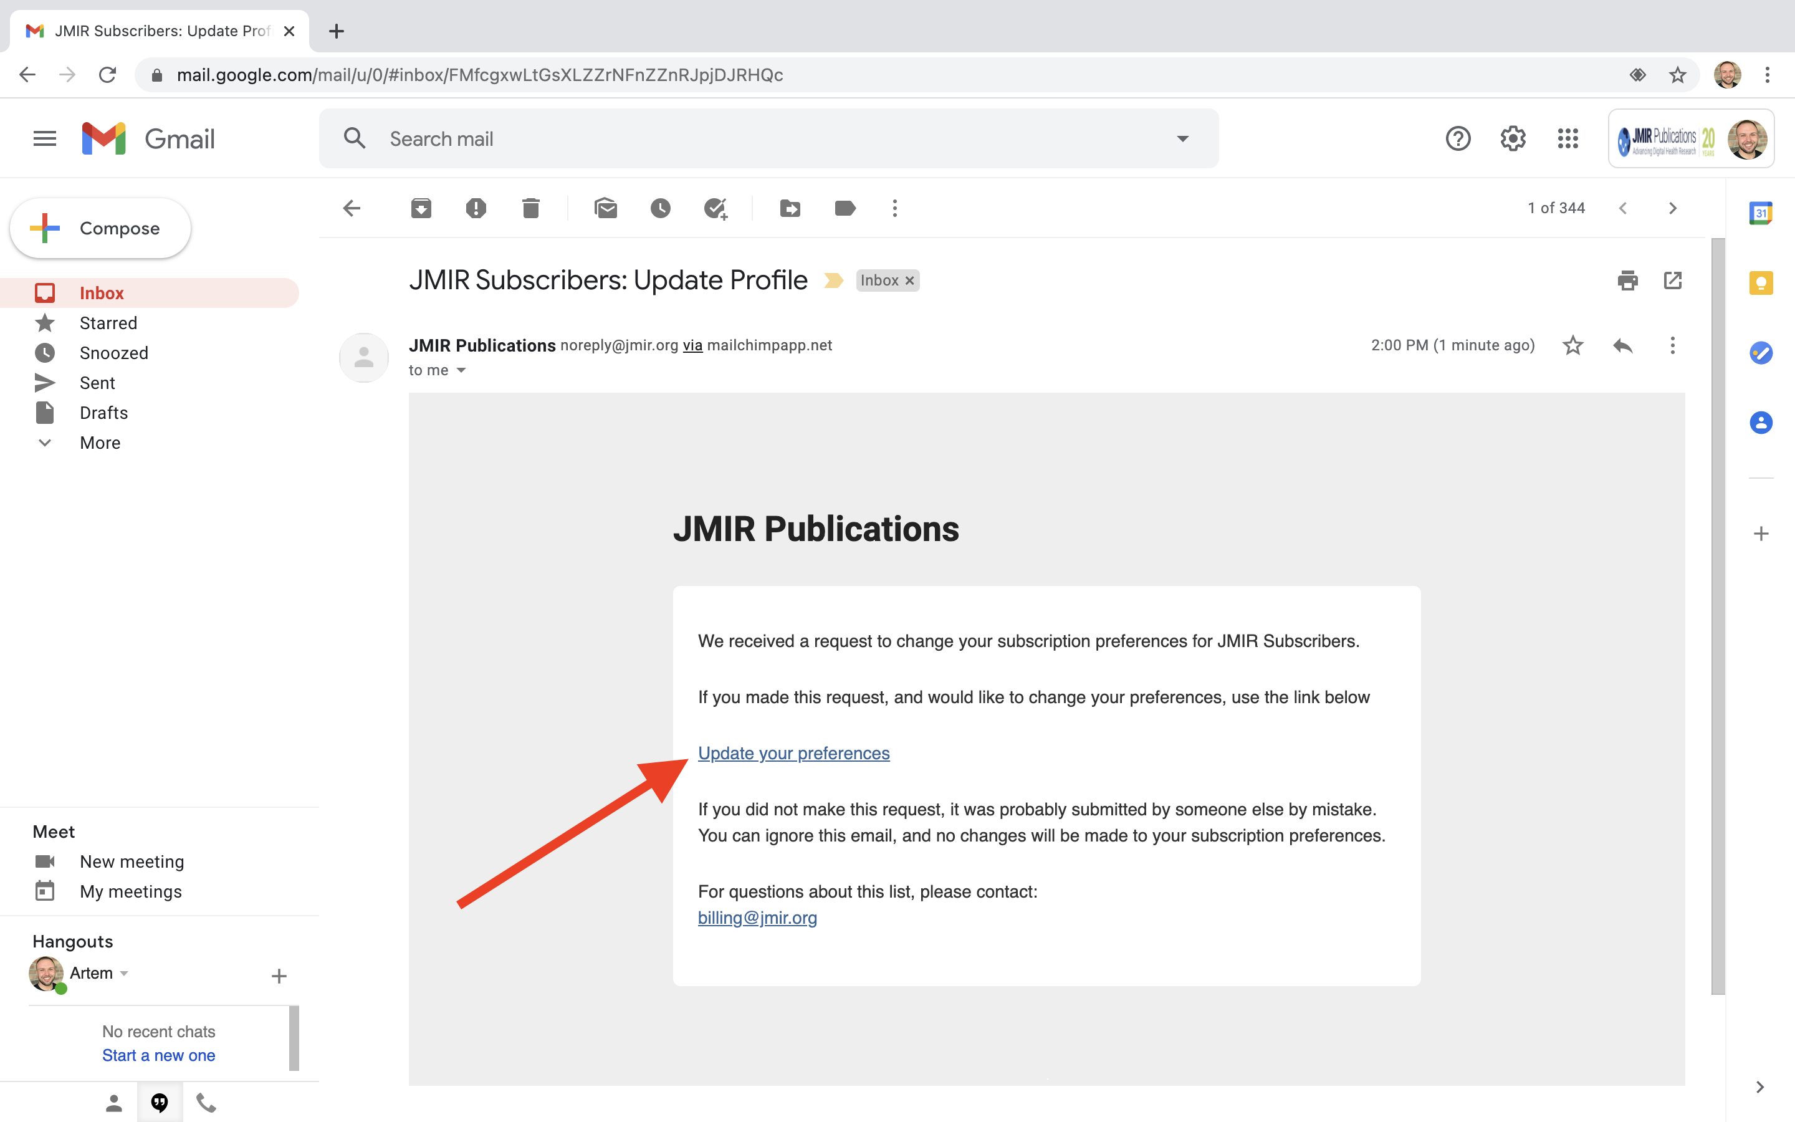Image resolution: width=1795 pixels, height=1122 pixels.
Task: Click the Move to folder icon
Action: 790,209
